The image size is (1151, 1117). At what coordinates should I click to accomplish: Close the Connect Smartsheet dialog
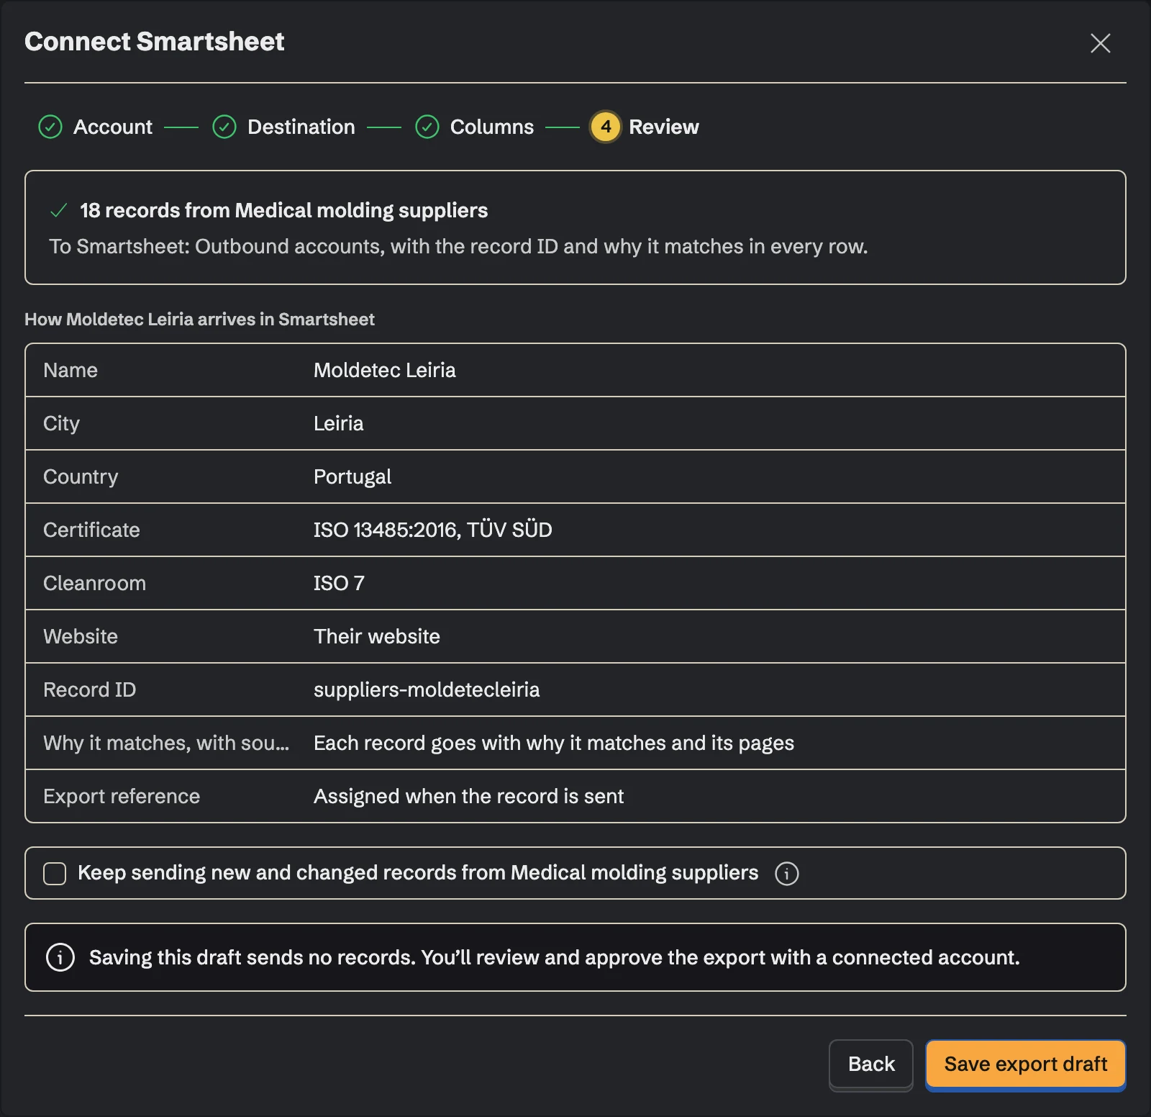(x=1100, y=43)
